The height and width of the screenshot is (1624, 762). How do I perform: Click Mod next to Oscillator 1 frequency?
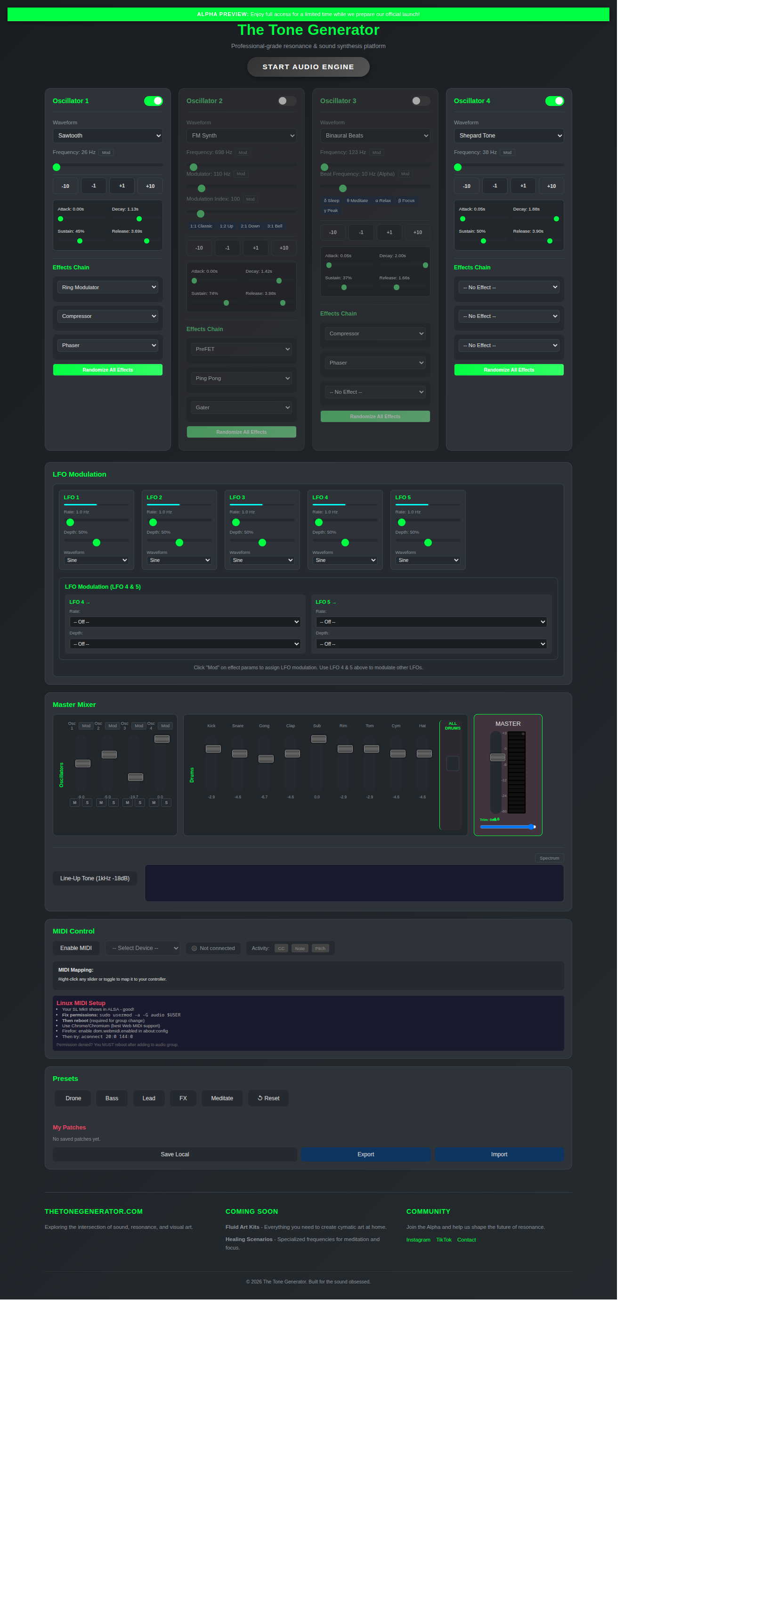click(106, 153)
